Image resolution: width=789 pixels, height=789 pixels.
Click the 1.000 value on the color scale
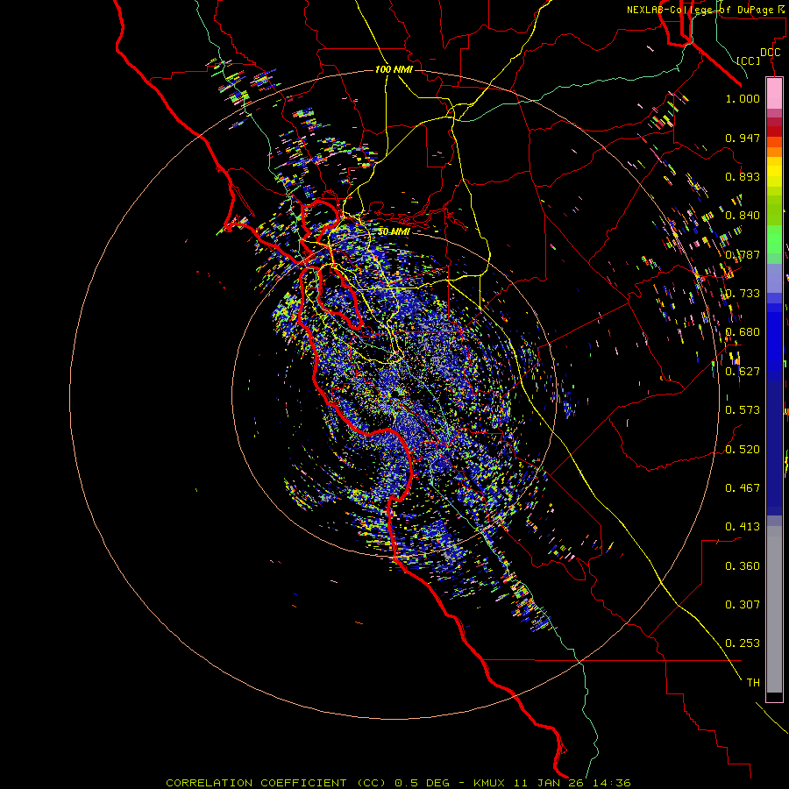pos(743,98)
